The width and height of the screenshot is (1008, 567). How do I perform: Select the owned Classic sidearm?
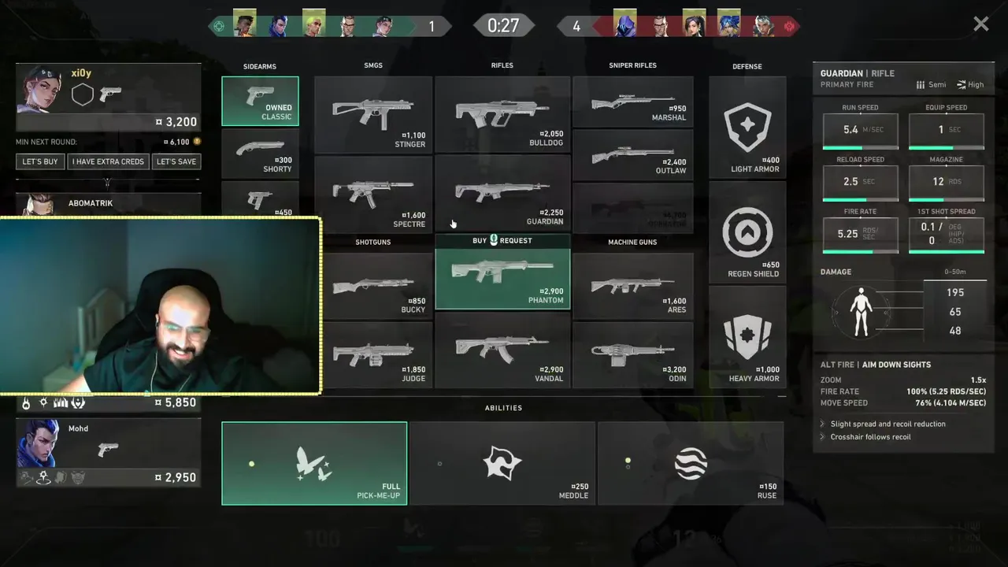(260, 101)
